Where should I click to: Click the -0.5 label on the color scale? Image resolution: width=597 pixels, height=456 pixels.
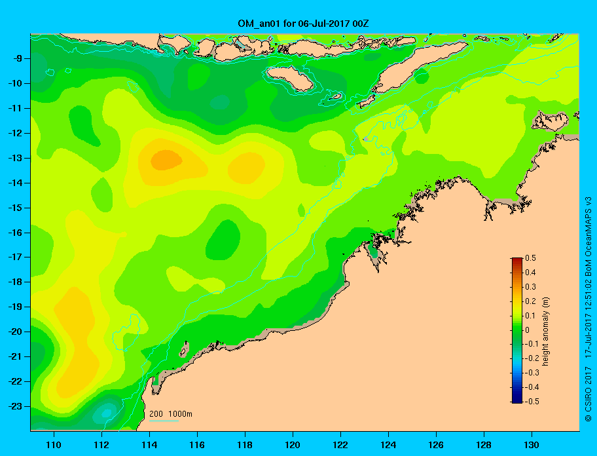click(x=532, y=401)
